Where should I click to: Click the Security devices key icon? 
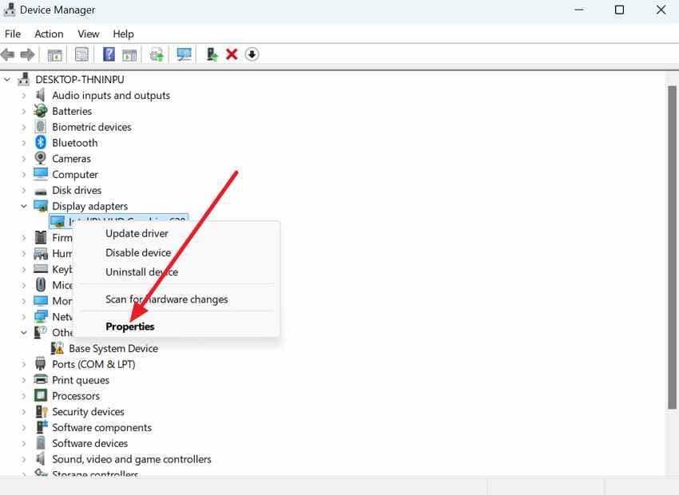click(41, 411)
